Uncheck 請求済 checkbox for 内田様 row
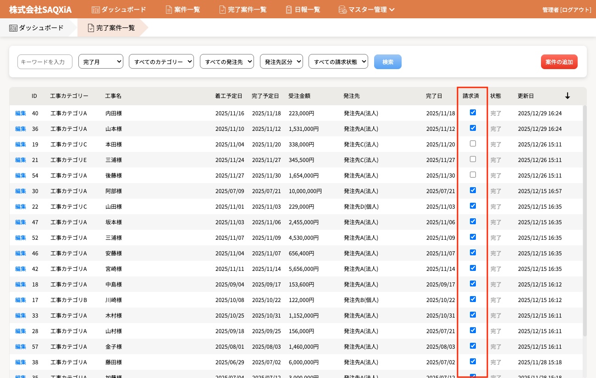Image resolution: width=596 pixels, height=378 pixels. 473,113
